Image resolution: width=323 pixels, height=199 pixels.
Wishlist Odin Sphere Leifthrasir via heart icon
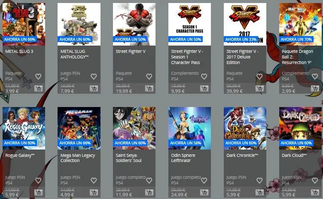click(204, 181)
